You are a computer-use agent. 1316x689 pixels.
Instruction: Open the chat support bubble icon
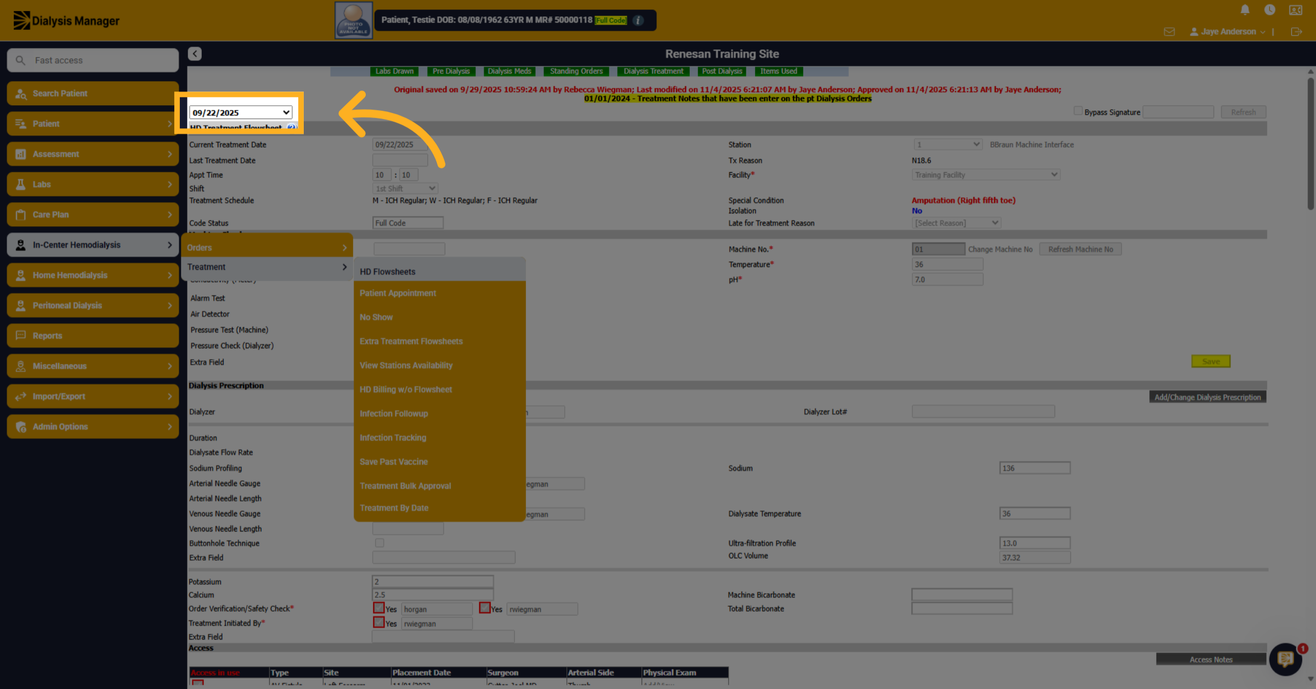1285,659
